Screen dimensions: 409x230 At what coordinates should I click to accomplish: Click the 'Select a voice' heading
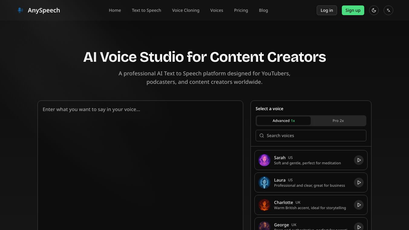(270, 109)
